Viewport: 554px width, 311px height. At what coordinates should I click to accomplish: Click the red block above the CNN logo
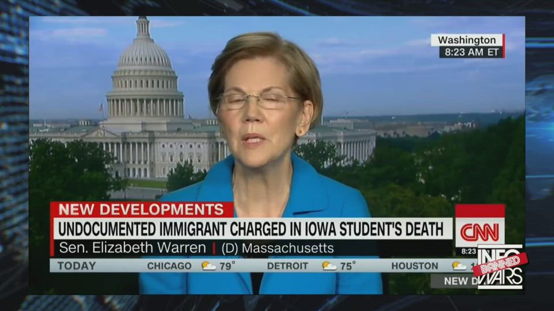point(480,211)
